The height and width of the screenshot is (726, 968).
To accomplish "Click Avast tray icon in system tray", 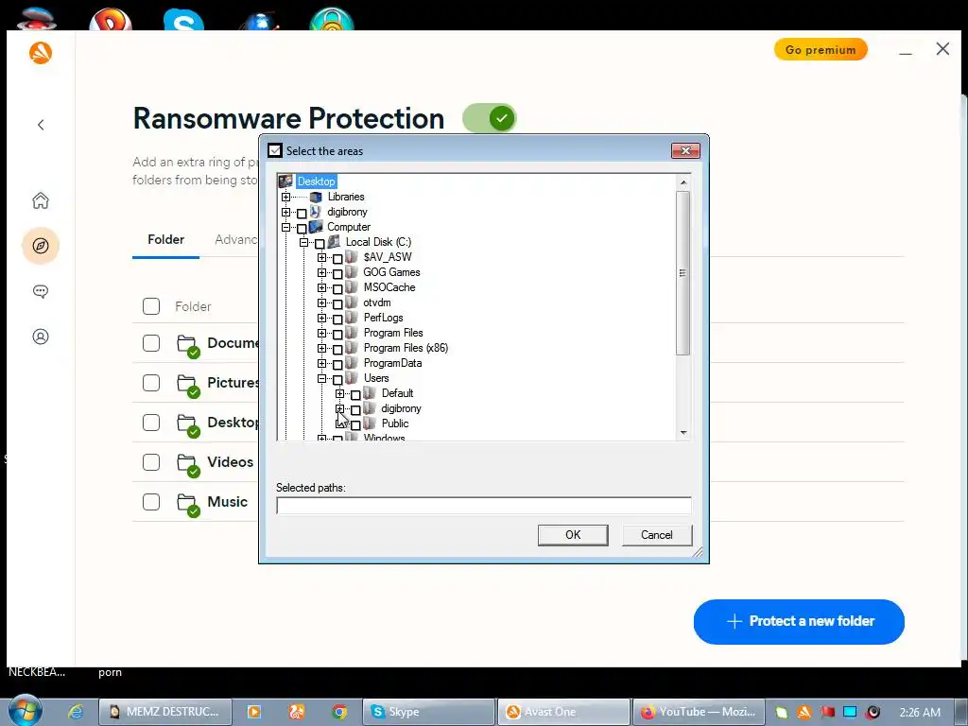I will pyautogui.click(x=804, y=712).
